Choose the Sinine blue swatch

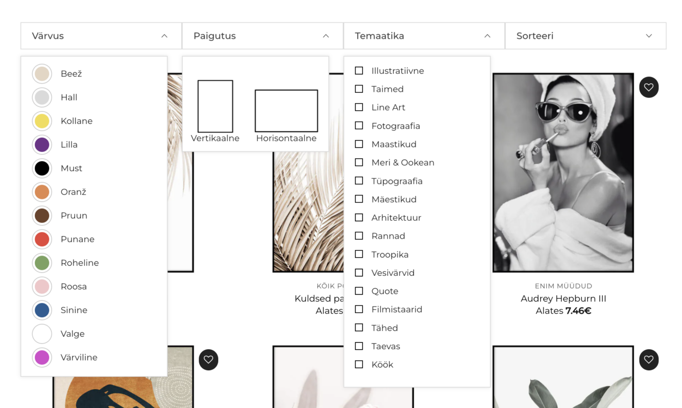(42, 310)
